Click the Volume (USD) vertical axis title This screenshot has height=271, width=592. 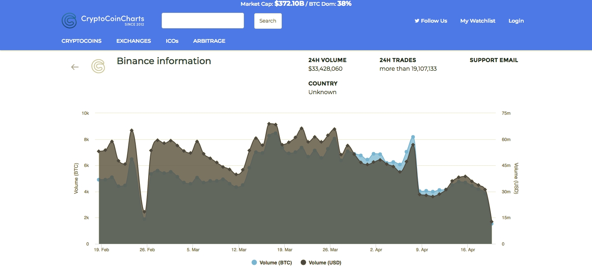[x=516, y=178]
